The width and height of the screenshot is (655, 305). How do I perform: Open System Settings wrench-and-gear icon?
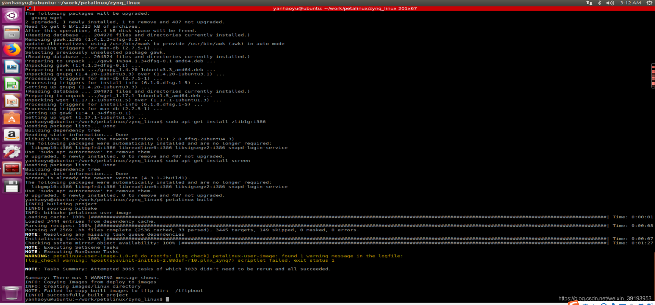point(12,152)
